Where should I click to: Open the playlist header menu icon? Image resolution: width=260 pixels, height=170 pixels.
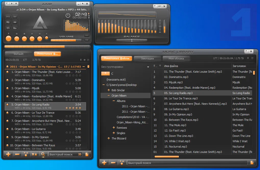[x=88, y=60]
